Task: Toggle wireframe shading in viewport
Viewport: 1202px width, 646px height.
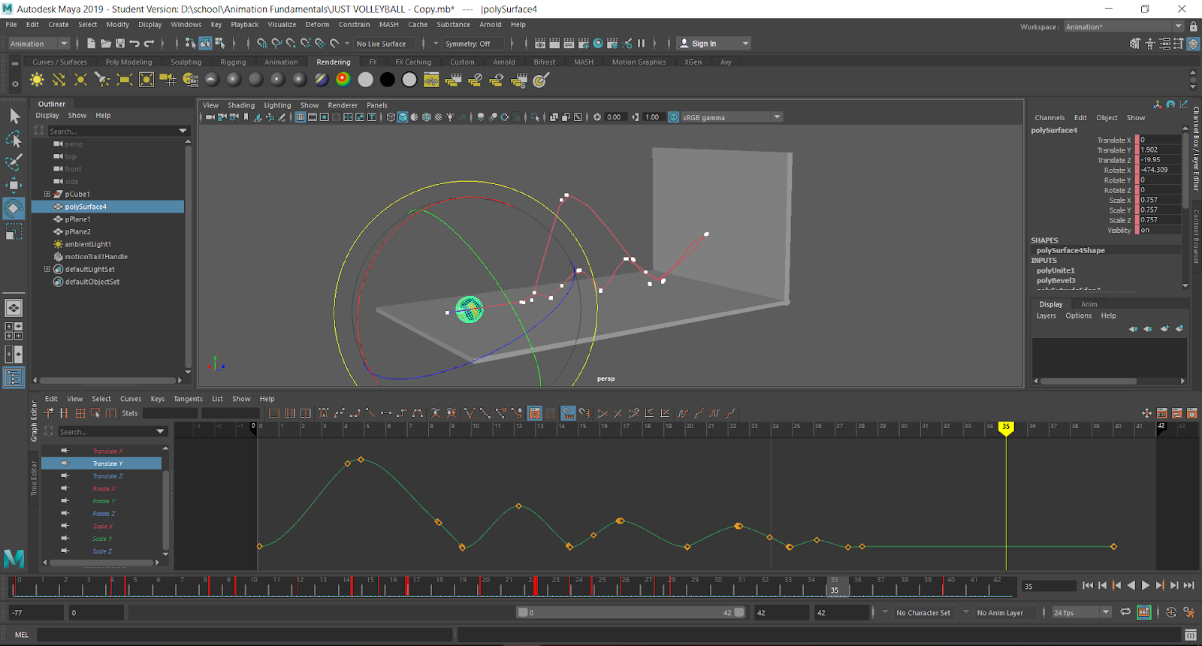Action: tap(391, 117)
